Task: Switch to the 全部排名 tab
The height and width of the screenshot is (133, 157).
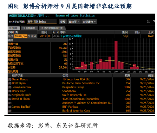Action: [29, 28]
